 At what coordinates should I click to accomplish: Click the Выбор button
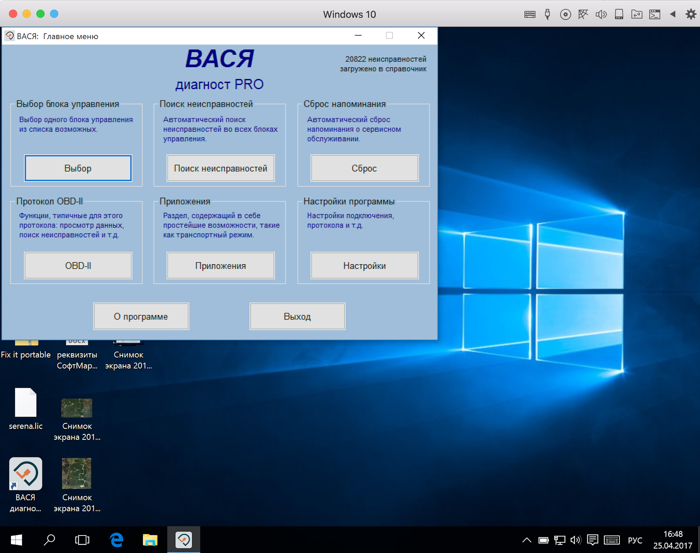78,168
